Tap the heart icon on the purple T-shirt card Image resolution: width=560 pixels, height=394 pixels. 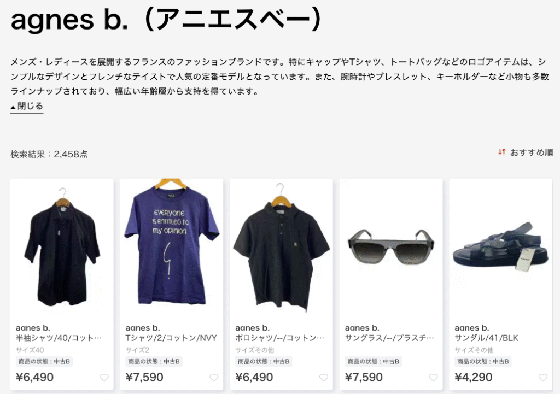click(214, 378)
